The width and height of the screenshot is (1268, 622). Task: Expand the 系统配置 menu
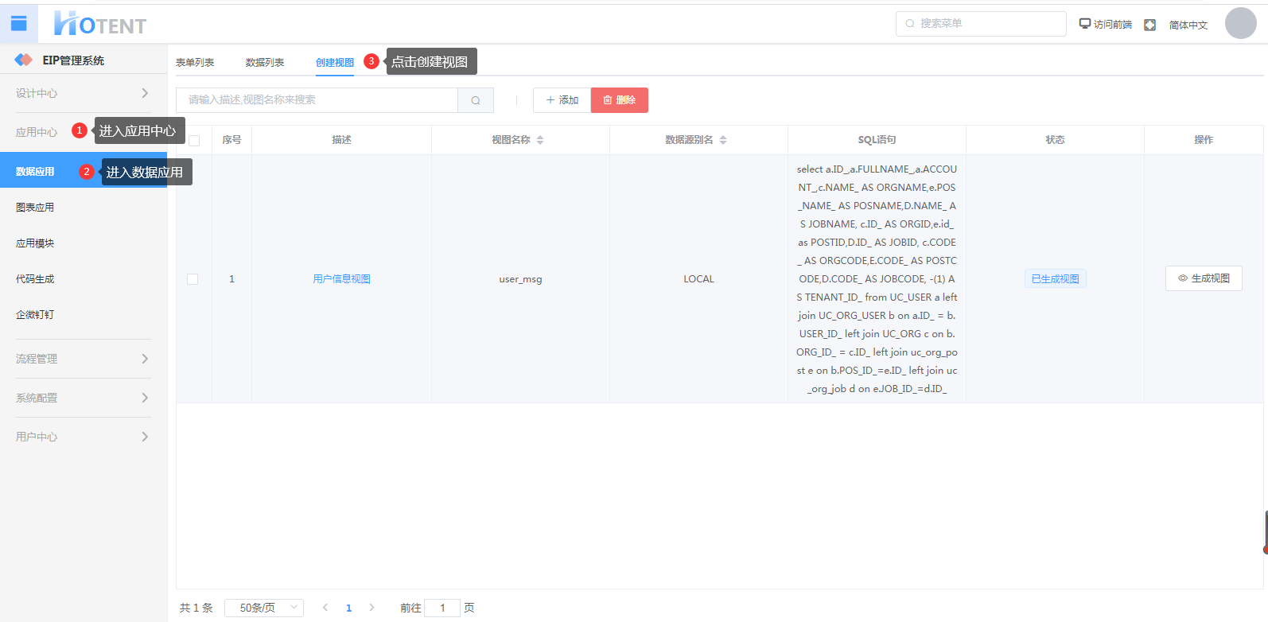pyautogui.click(x=83, y=398)
